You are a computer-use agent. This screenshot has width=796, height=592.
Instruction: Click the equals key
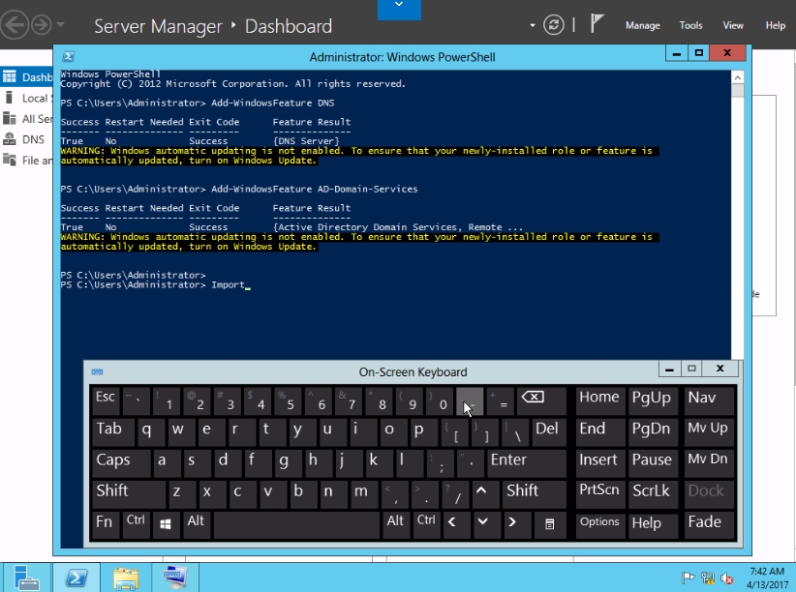(x=500, y=400)
